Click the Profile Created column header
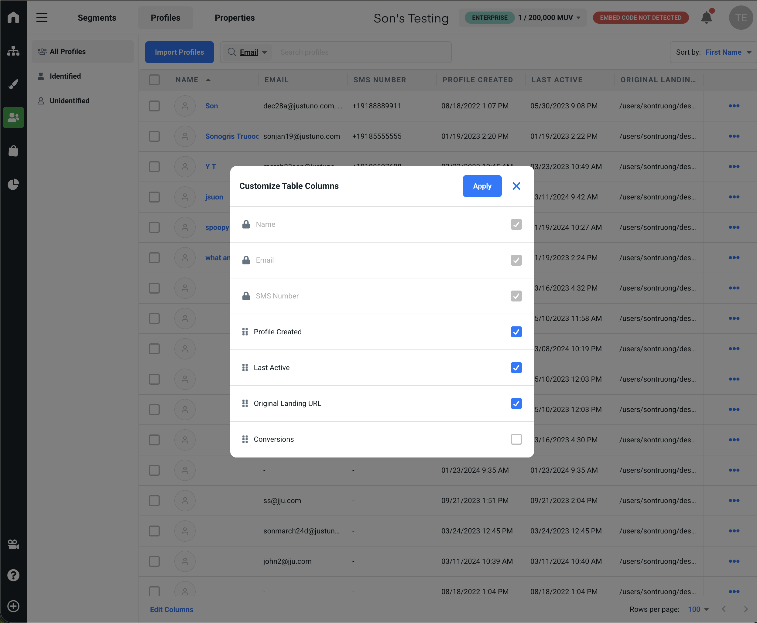This screenshot has width=757, height=623. click(477, 80)
